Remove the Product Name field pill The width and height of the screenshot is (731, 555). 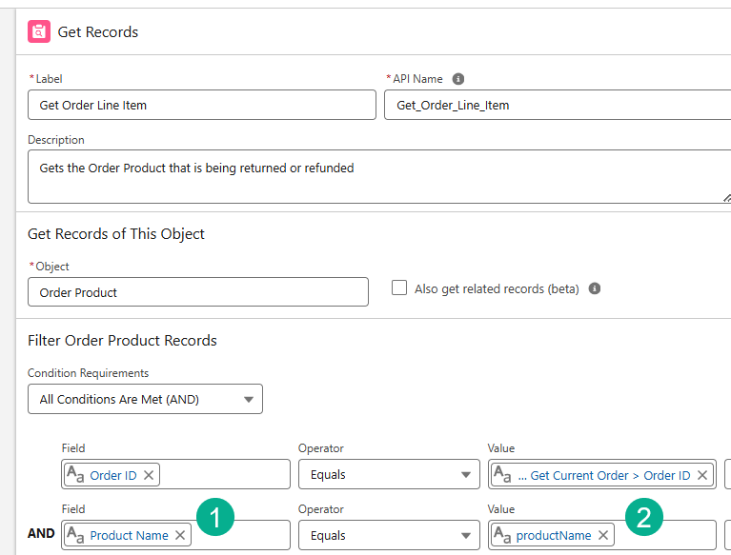[x=180, y=535]
